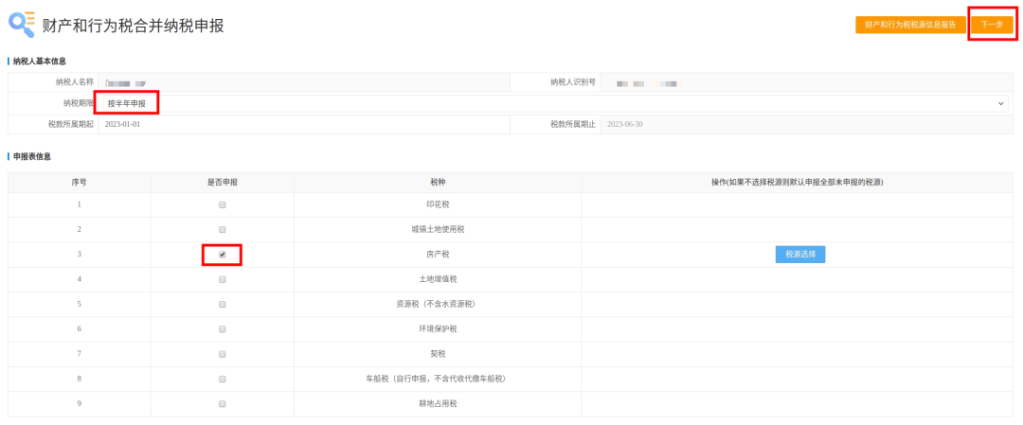Check the 环境保护税 checkbox

tap(223, 328)
